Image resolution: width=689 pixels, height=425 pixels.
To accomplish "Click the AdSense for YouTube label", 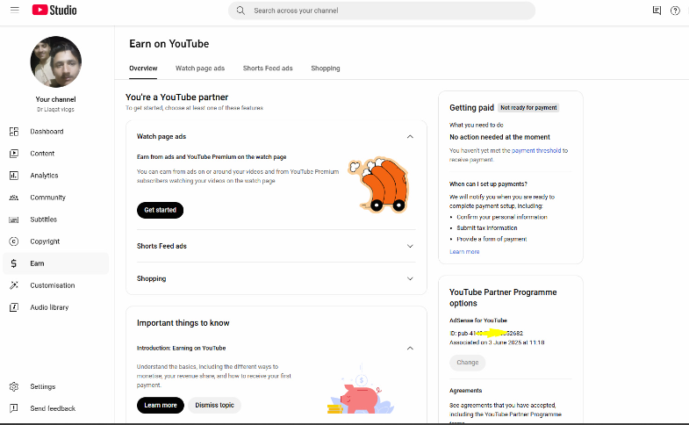I will coord(478,321).
